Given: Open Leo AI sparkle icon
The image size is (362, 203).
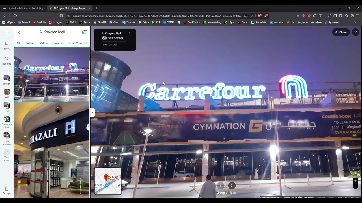Looking at the screenshot, I should coord(346,16).
